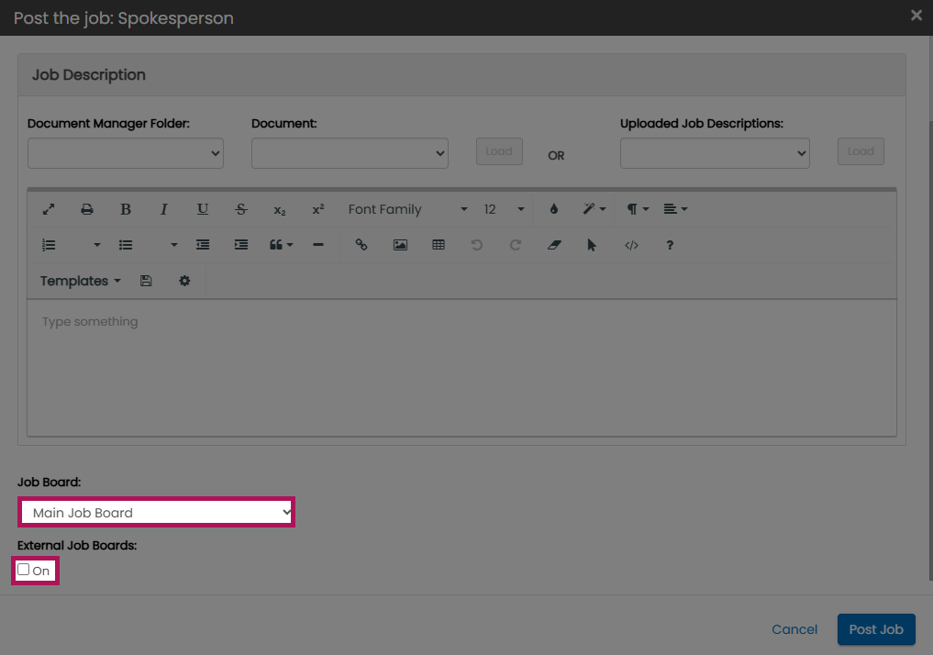Apply superscript formatting
Image resolution: width=933 pixels, height=655 pixels.
[318, 209]
